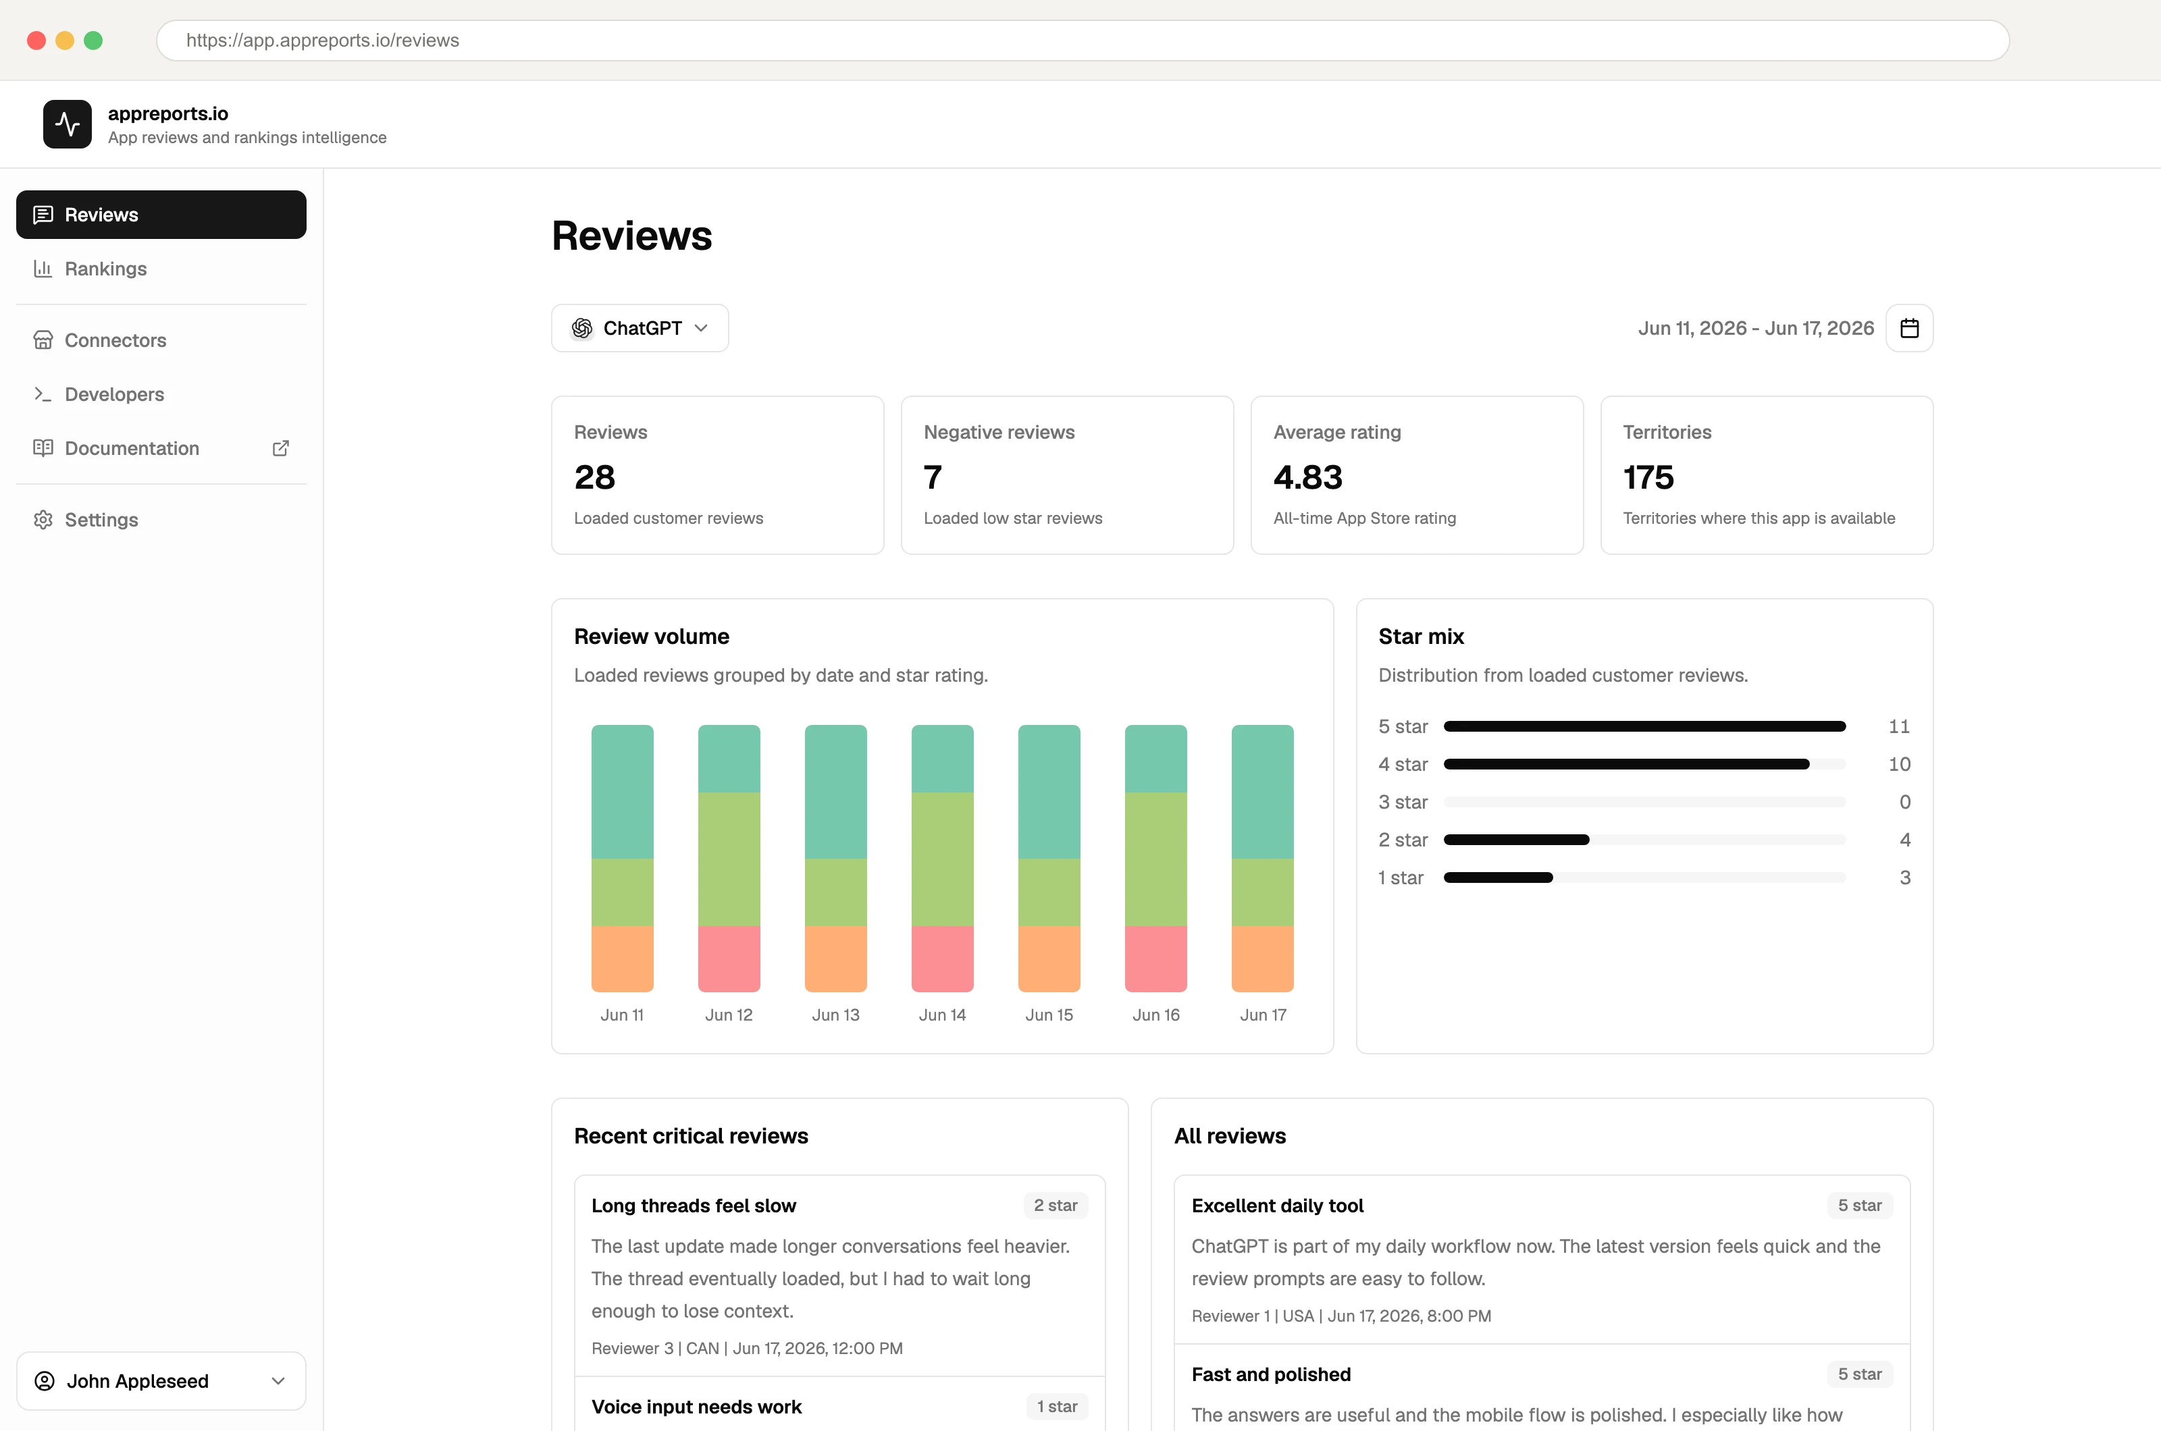Click the Jun 11, 2026 - Jun 17, 2026 date range

click(x=1756, y=327)
